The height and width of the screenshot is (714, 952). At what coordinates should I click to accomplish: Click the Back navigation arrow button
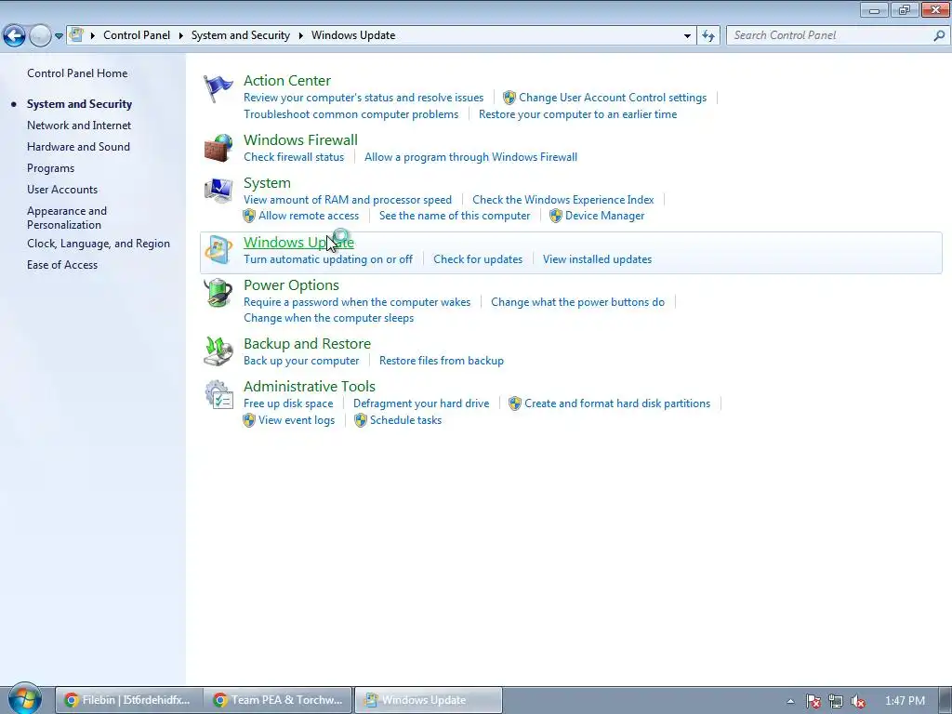pos(15,36)
